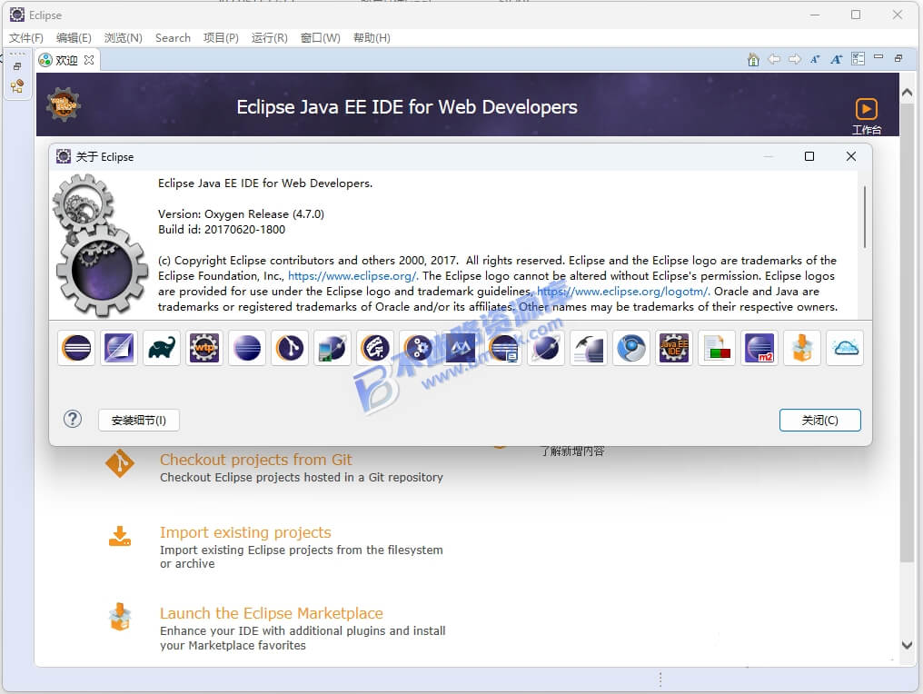Viewport: 923px width, 694px height.
Task: Click the restore icon in the left sidebar
Action: pos(17,66)
